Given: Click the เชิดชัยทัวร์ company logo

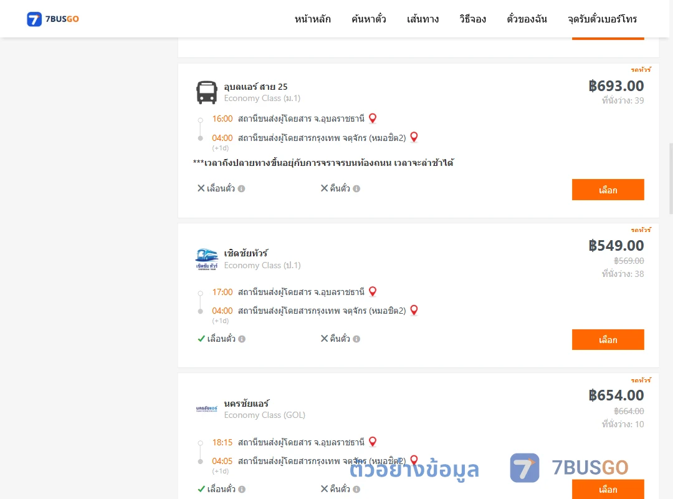Looking at the screenshot, I should [207, 259].
